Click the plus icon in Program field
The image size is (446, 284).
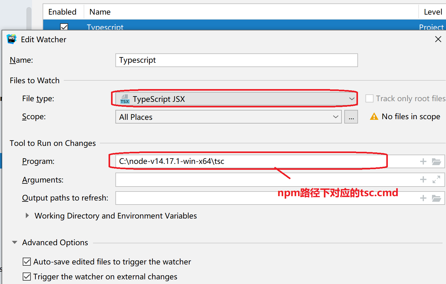click(x=423, y=161)
